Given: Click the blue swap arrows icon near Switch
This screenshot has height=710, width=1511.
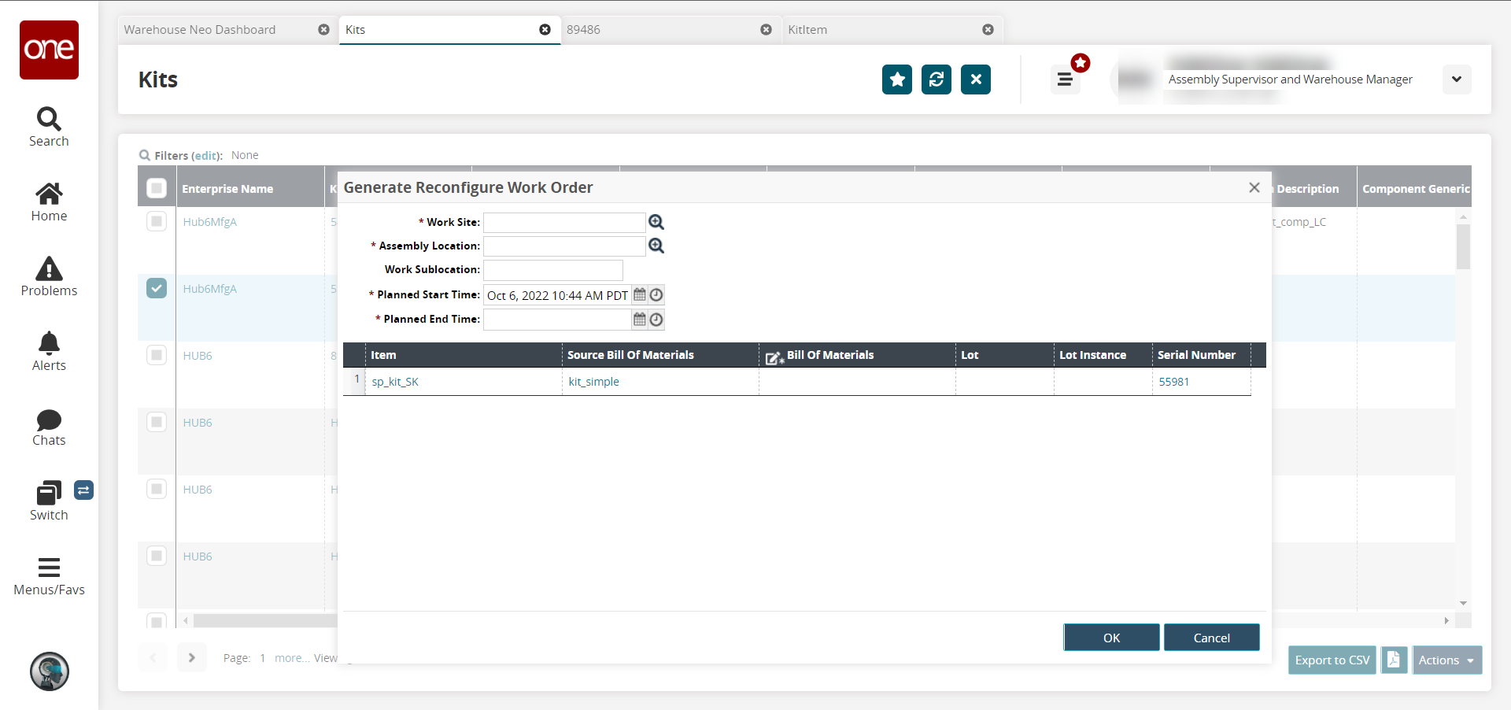Looking at the screenshot, I should click(83, 490).
